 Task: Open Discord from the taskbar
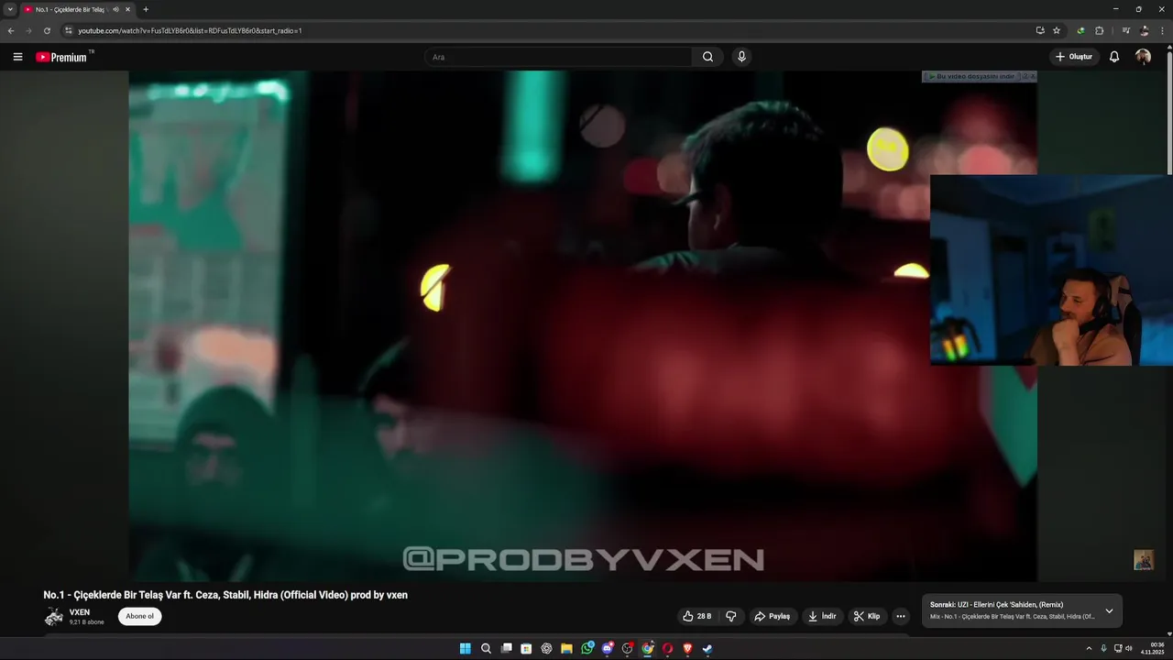coord(608,648)
